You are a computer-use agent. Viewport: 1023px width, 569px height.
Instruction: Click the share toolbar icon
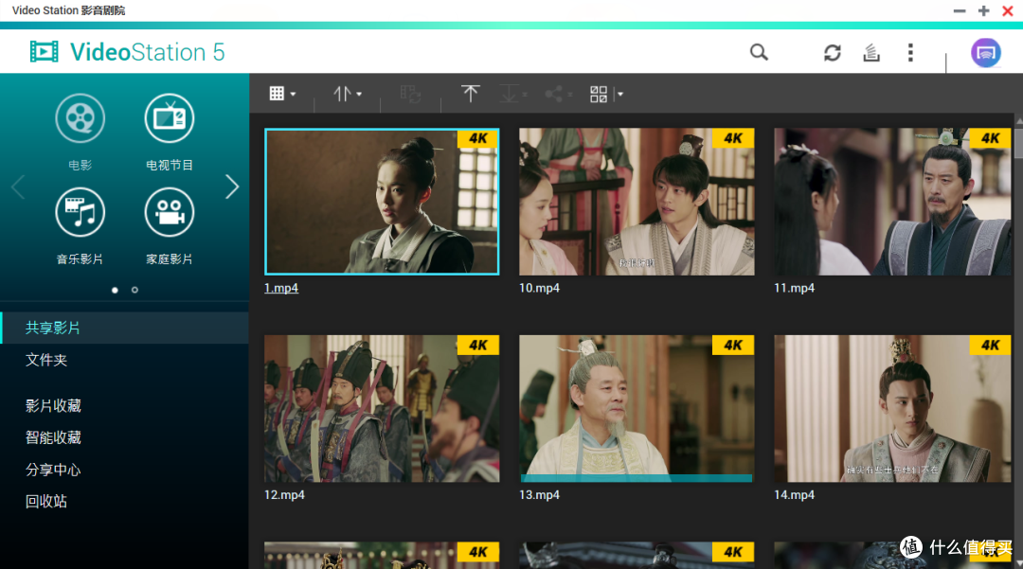(x=554, y=94)
